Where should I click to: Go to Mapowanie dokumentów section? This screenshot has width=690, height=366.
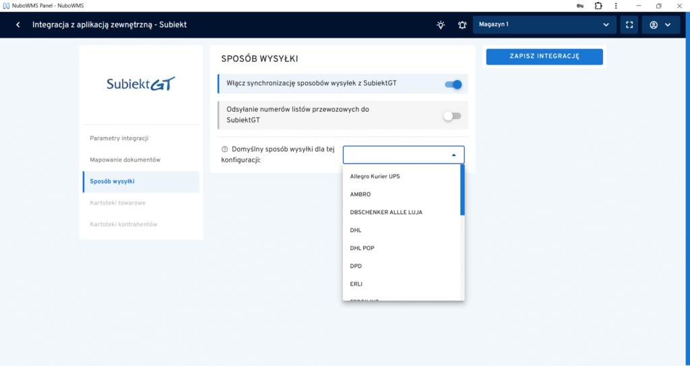click(x=125, y=159)
